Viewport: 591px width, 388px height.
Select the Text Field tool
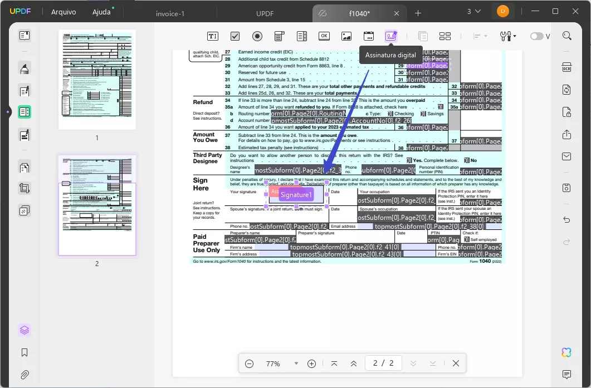click(x=213, y=36)
